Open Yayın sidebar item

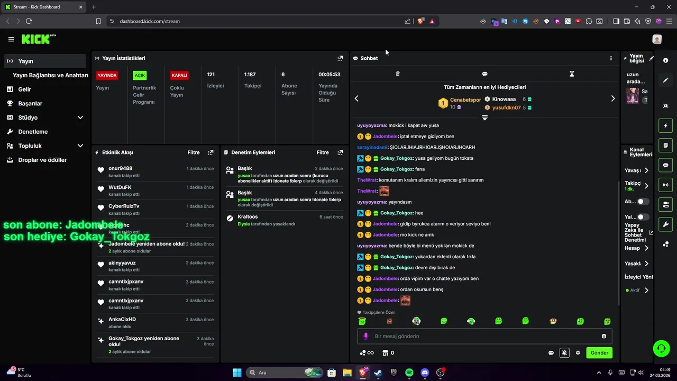click(x=45, y=61)
